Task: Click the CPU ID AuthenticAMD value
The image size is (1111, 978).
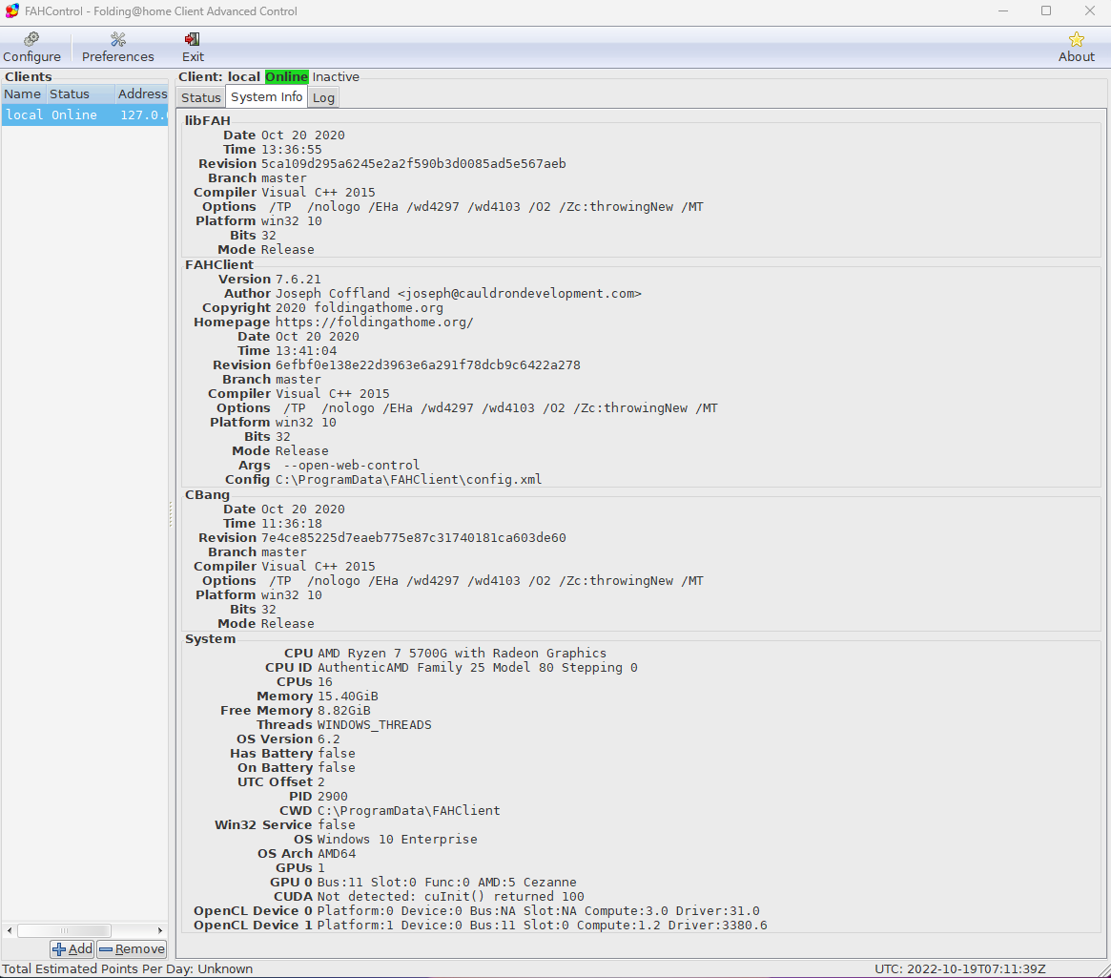Action: pyautogui.click(x=477, y=668)
